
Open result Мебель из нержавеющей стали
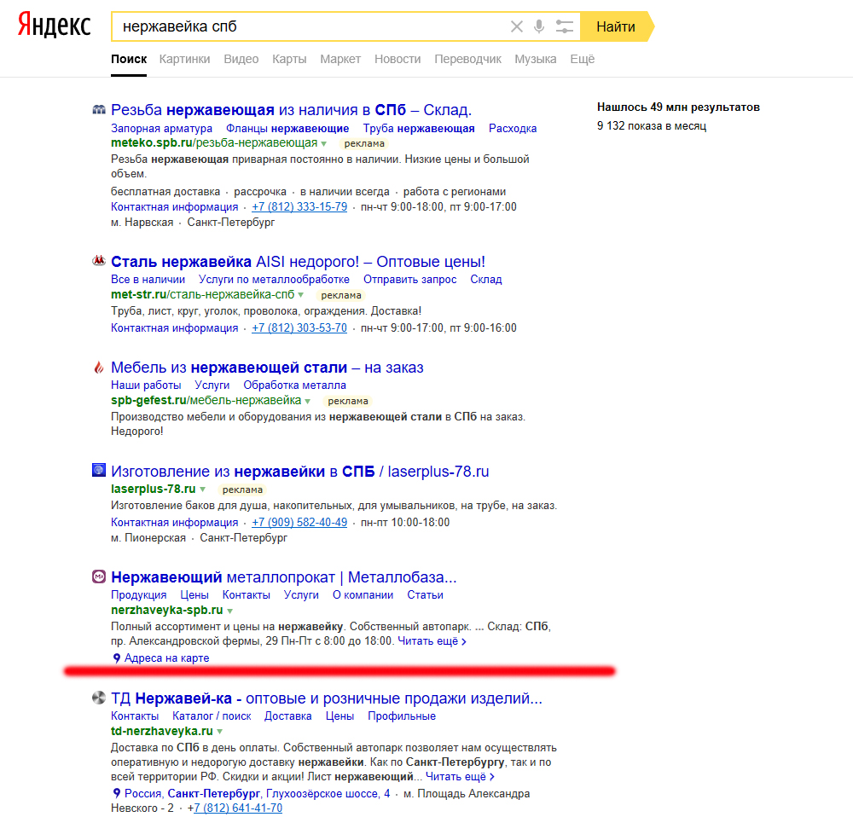pos(267,368)
